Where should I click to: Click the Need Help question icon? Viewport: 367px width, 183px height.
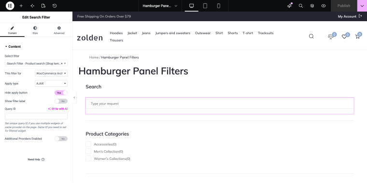43,159
